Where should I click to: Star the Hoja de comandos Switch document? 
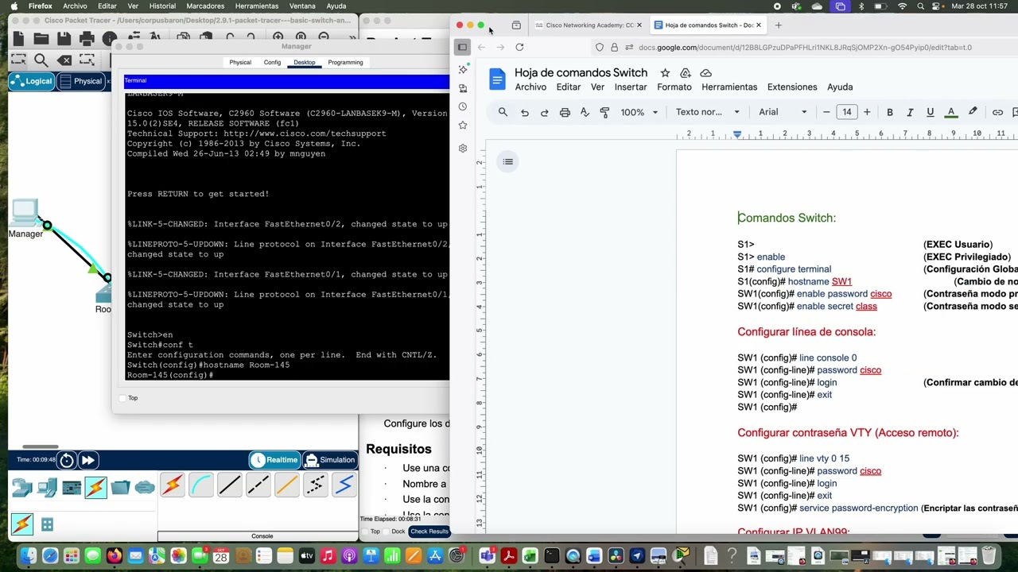[665, 73]
